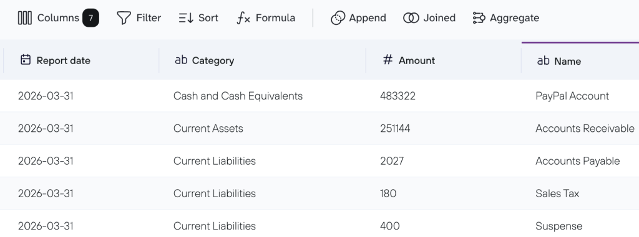639x237 pixels.
Task: Click the Sort icon with down arrow
Action: tap(186, 18)
